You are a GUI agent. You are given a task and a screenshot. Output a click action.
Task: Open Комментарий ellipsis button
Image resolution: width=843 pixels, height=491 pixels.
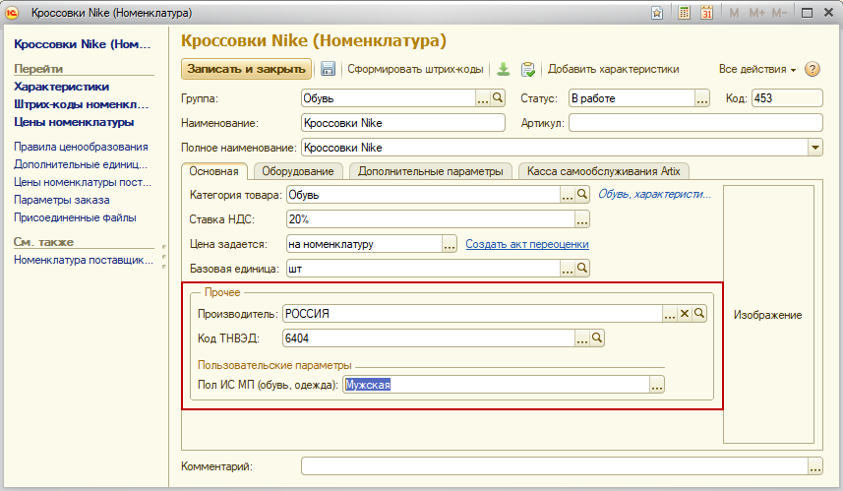[815, 466]
